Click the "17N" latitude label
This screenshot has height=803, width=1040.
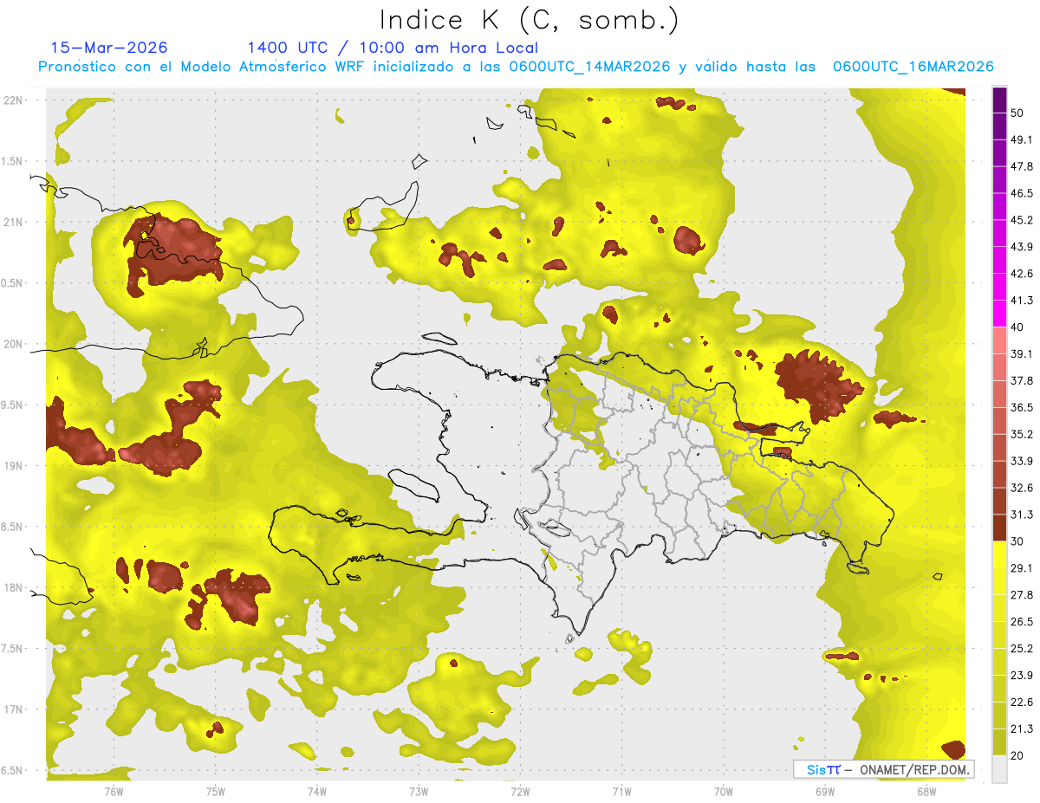[x=13, y=709]
